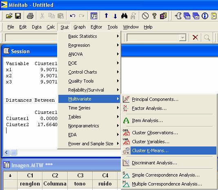Open the StatGuide icon
Viewport: 218px width, 190px height.
pos(163,16)
